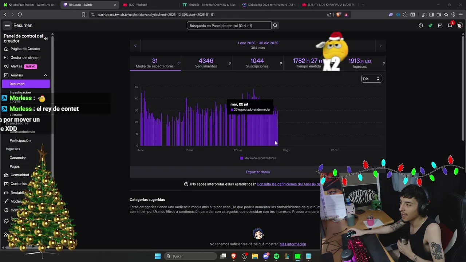Open Participación under Análisis
This screenshot has height=262, width=466.
(x=20, y=140)
